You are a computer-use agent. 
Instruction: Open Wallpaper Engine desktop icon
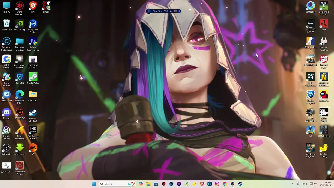33,26
